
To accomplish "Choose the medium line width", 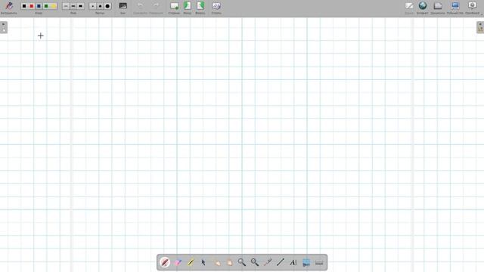I will [73, 6].
